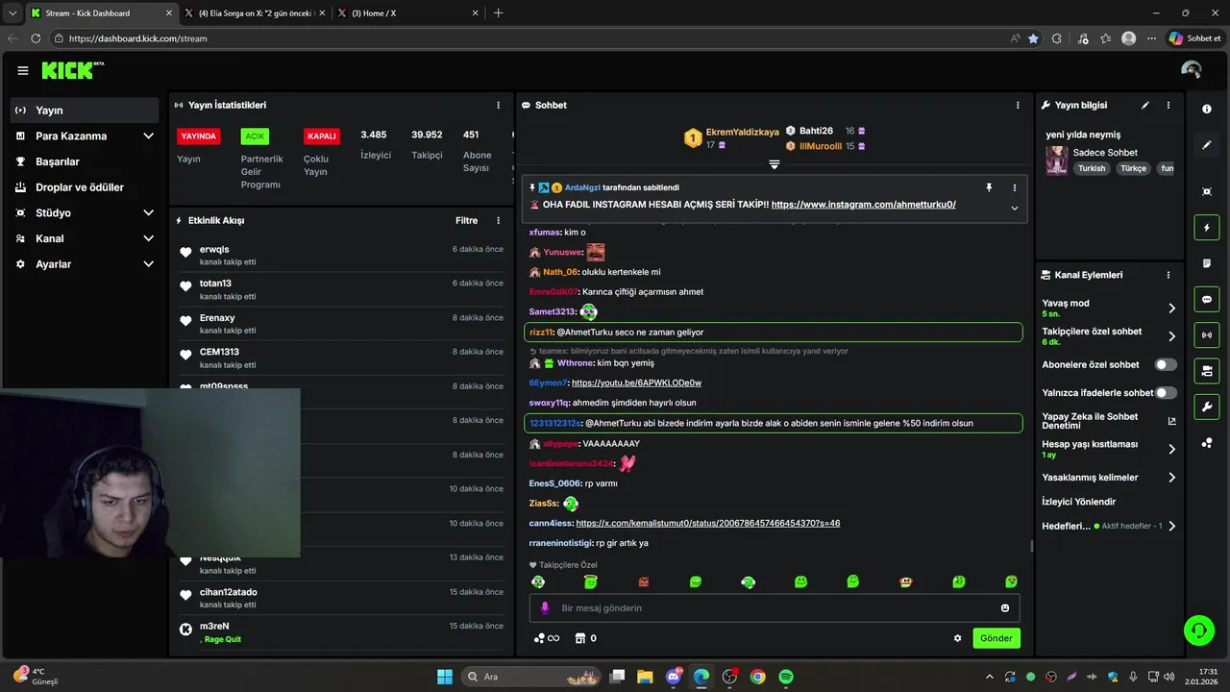The width and height of the screenshot is (1230, 692).
Task: Click the chat scrollbar
Action: [1031, 545]
